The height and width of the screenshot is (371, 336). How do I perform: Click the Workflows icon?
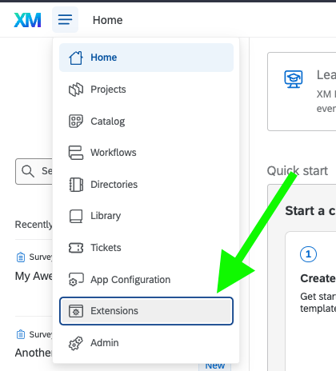pos(76,153)
